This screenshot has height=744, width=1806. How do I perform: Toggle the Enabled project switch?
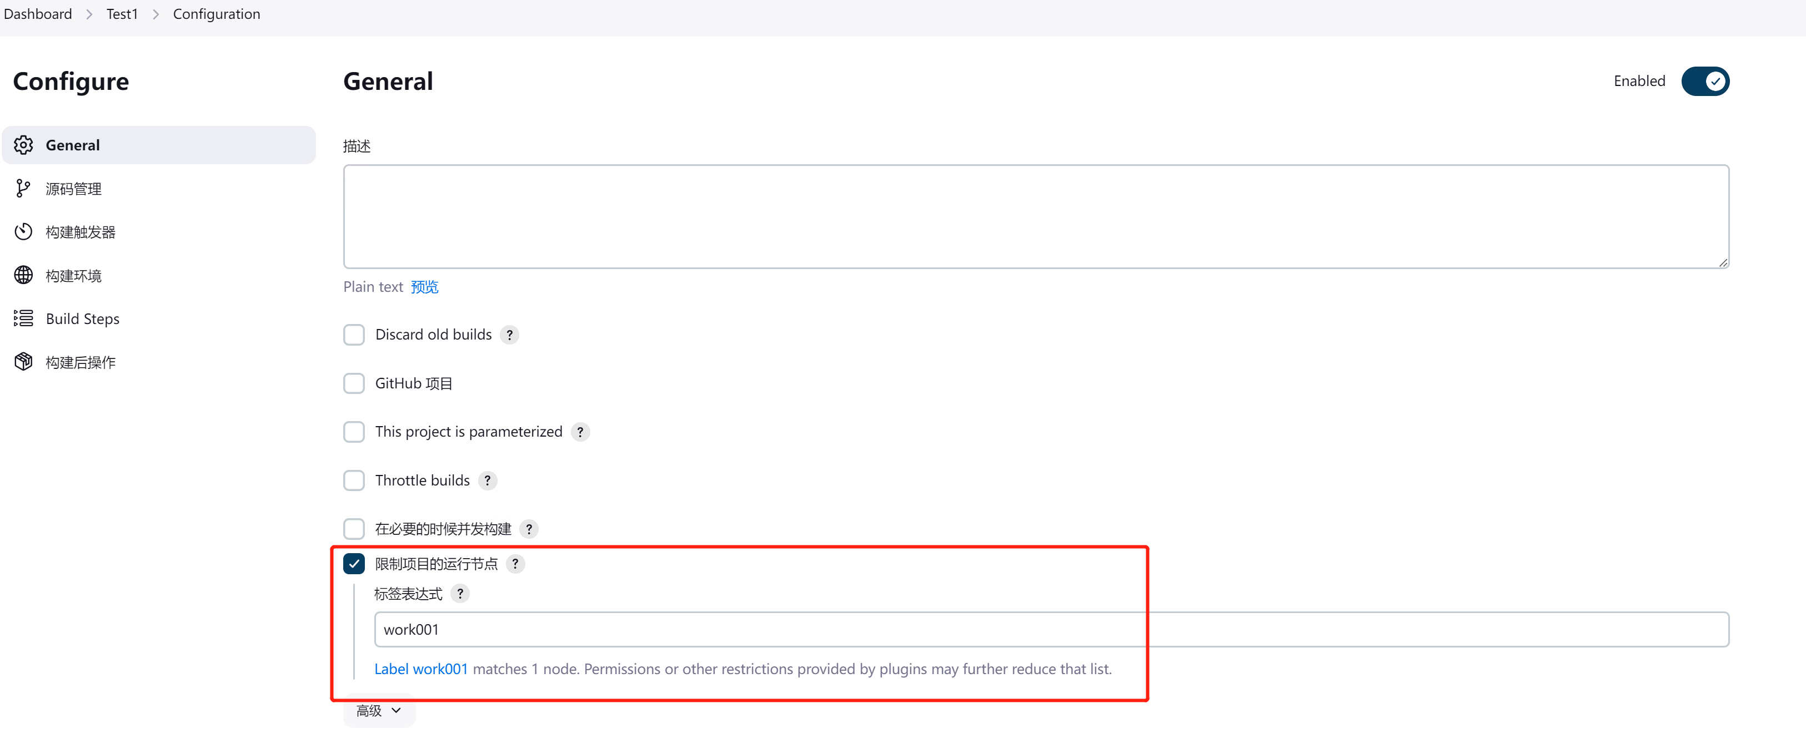click(x=1705, y=81)
